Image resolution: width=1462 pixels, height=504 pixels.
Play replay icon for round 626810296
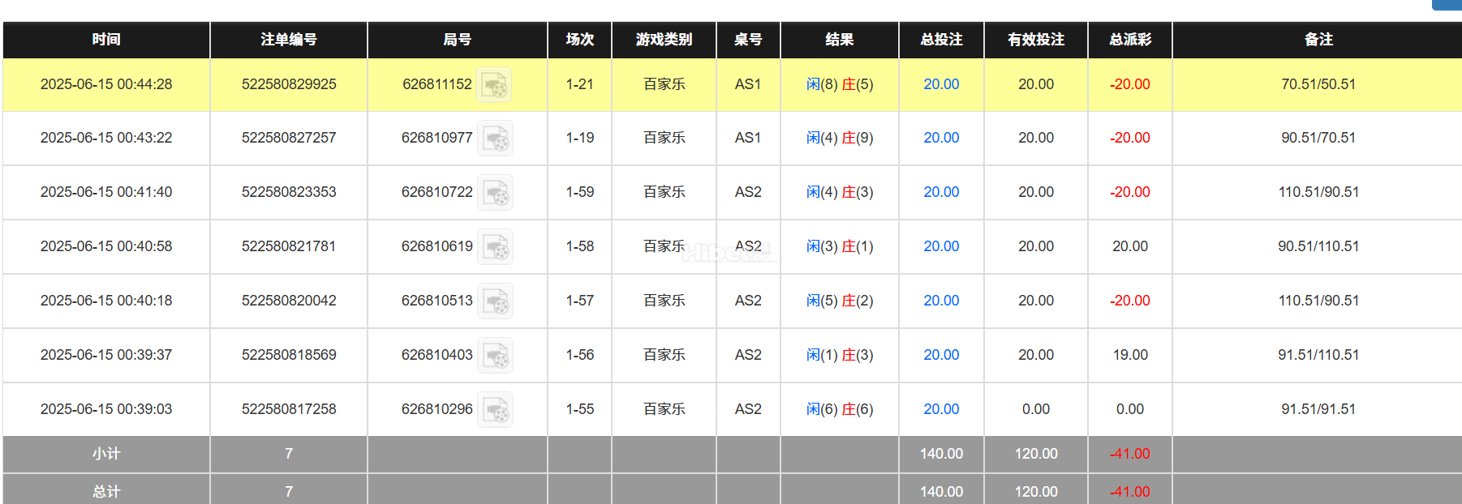(494, 410)
